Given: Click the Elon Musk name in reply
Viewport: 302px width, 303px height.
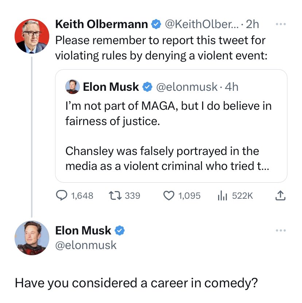Looking at the screenshot, I should [83, 230].
